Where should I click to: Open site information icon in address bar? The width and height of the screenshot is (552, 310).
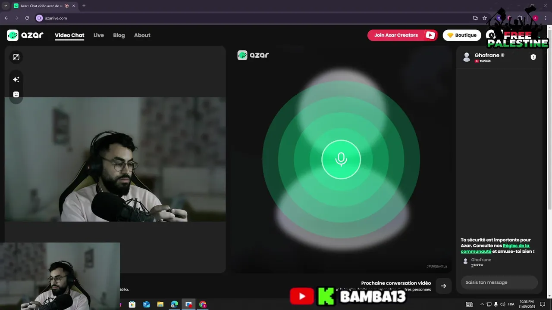(x=39, y=18)
